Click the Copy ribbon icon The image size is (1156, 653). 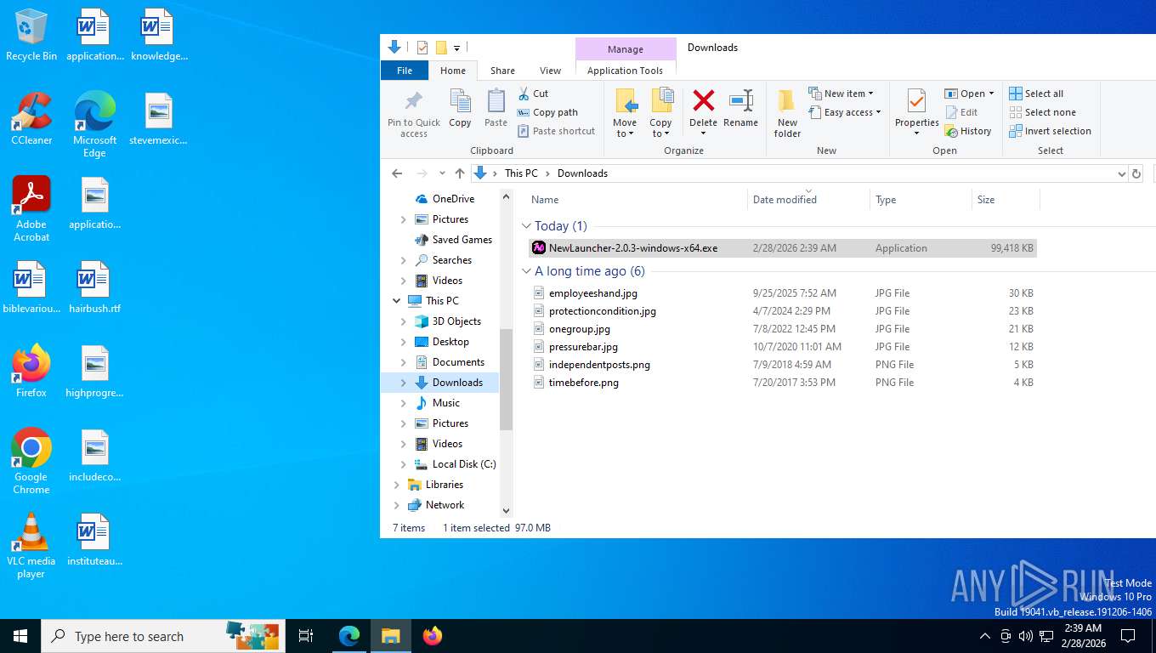460,108
